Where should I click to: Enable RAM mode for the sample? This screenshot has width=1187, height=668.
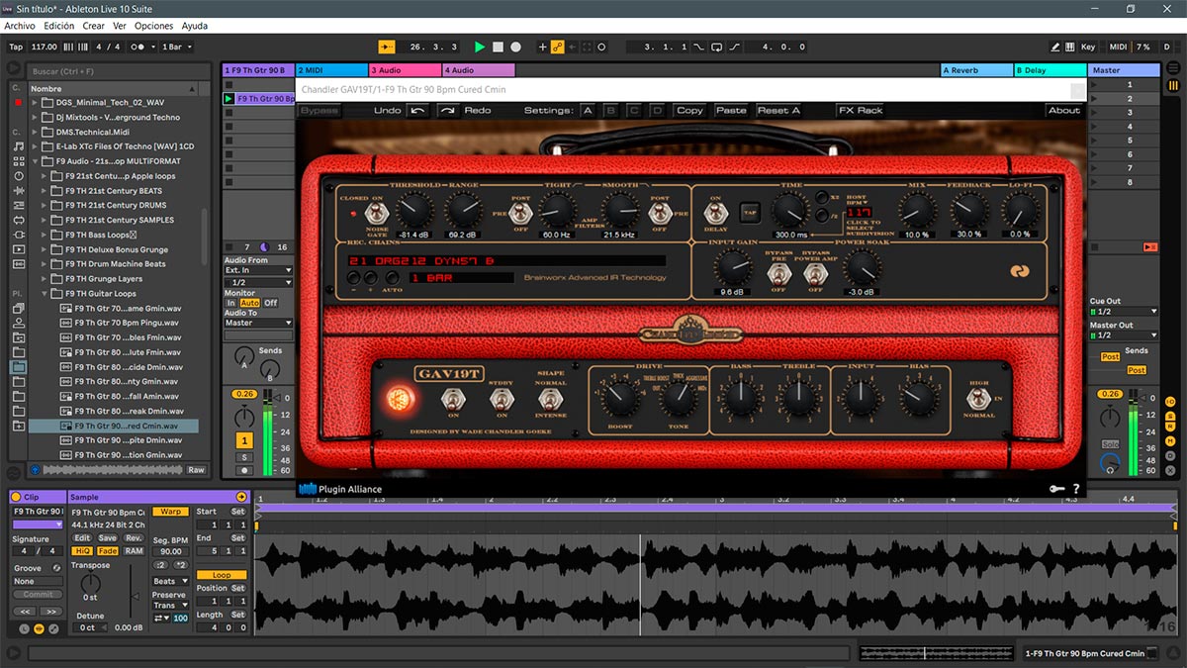tap(134, 550)
